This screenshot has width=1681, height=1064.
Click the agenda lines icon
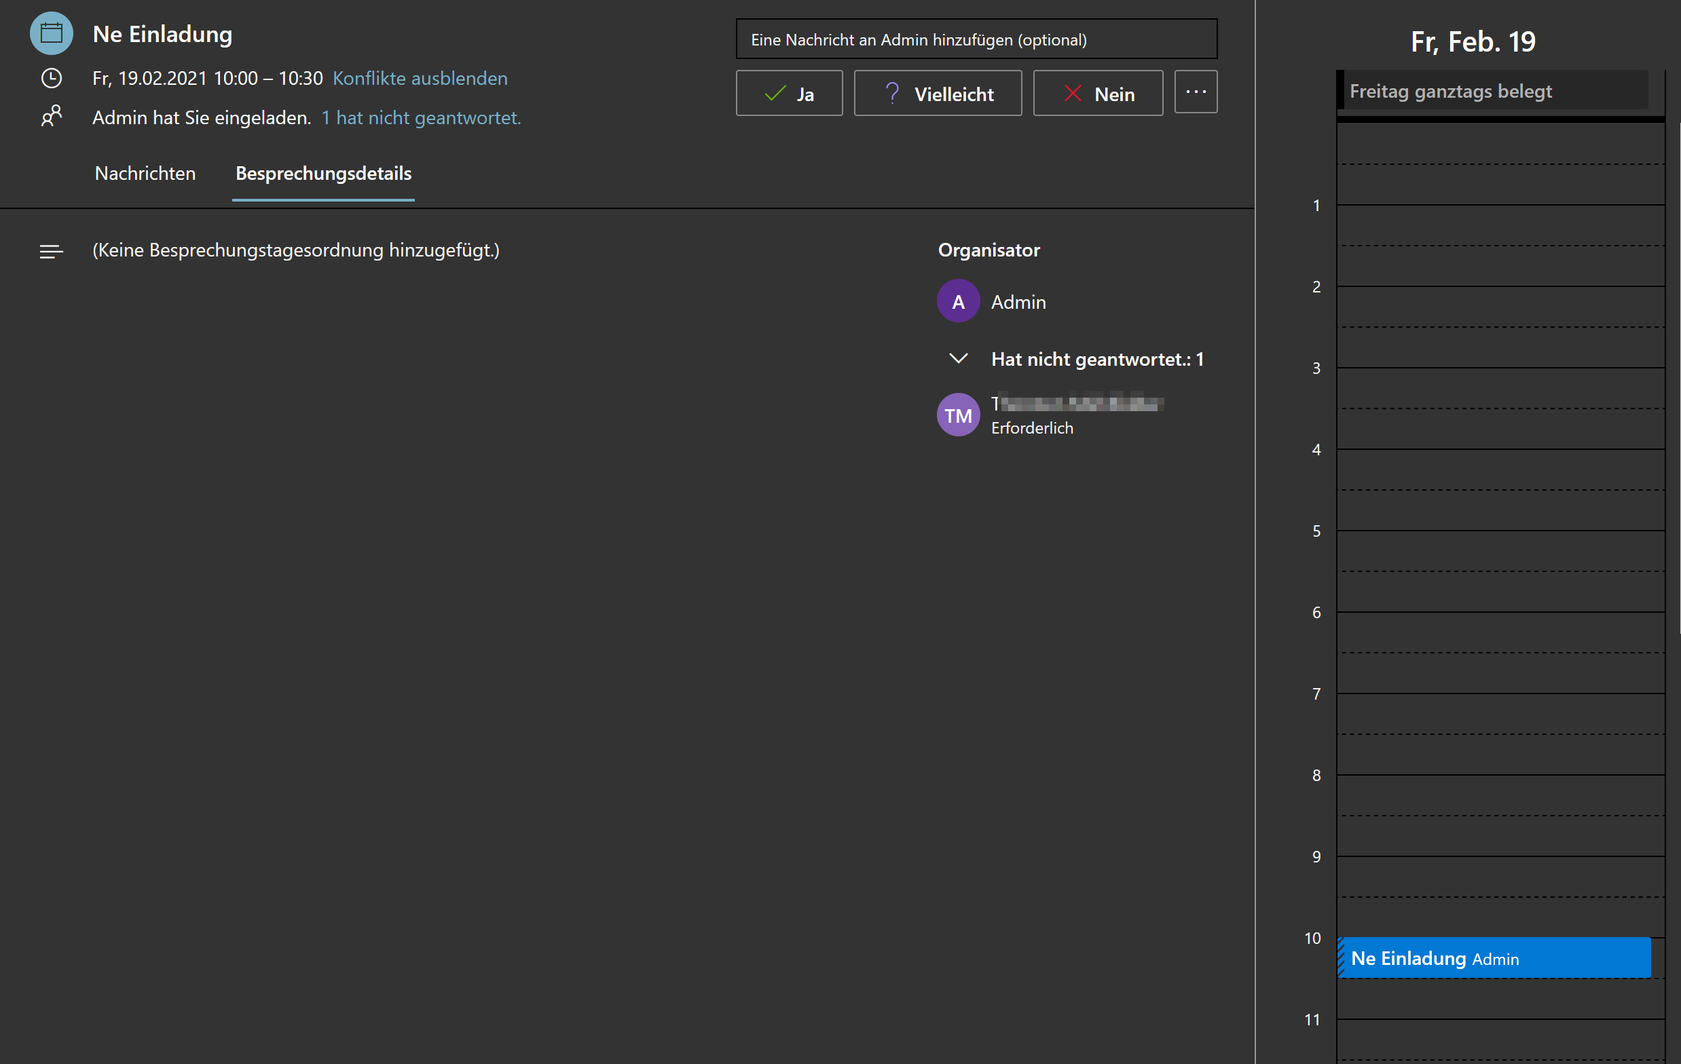[x=51, y=251]
